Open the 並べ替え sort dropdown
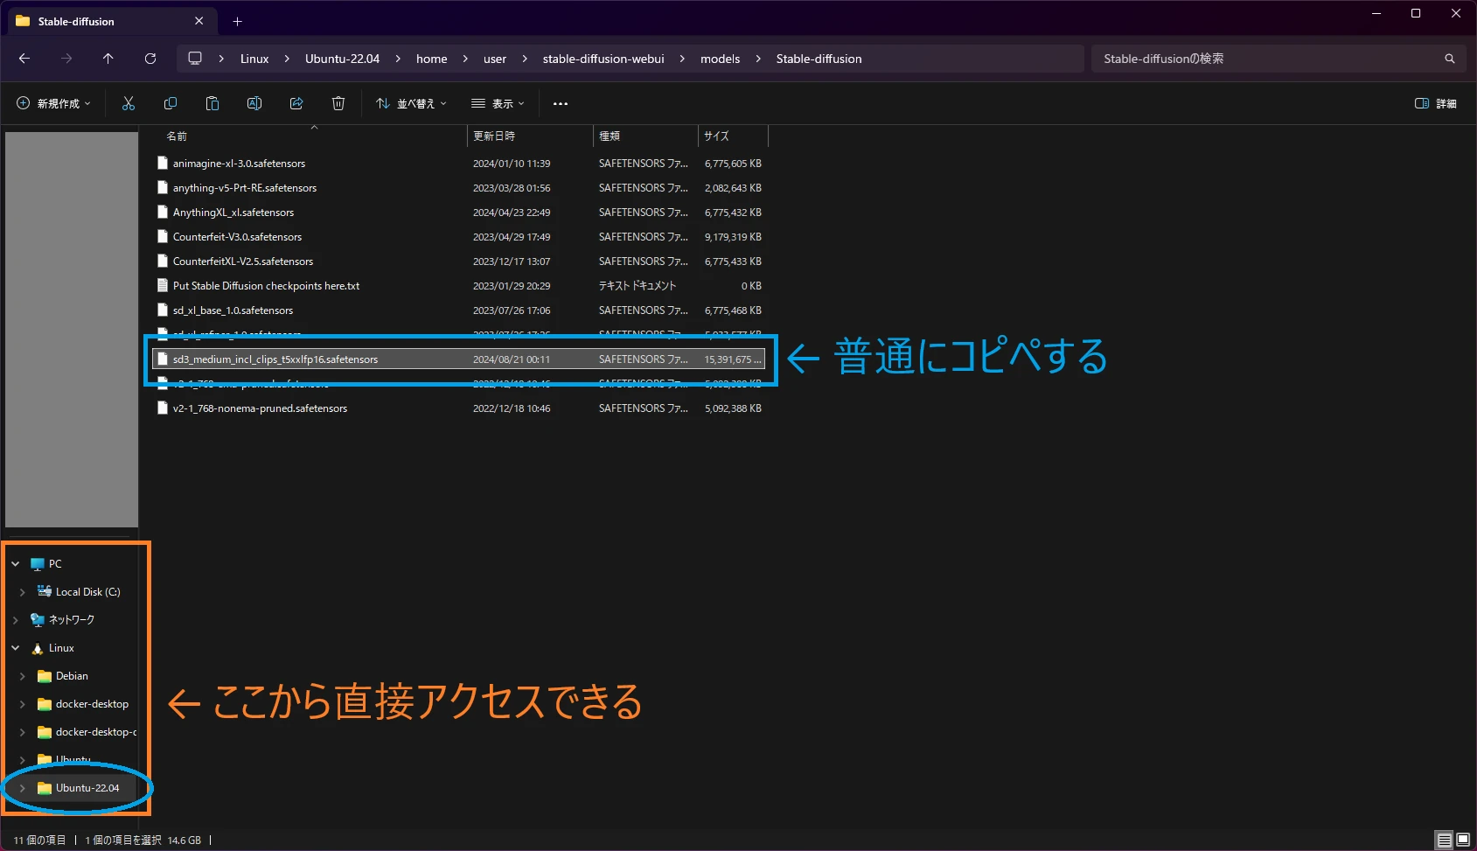1477x851 pixels. pos(411,103)
